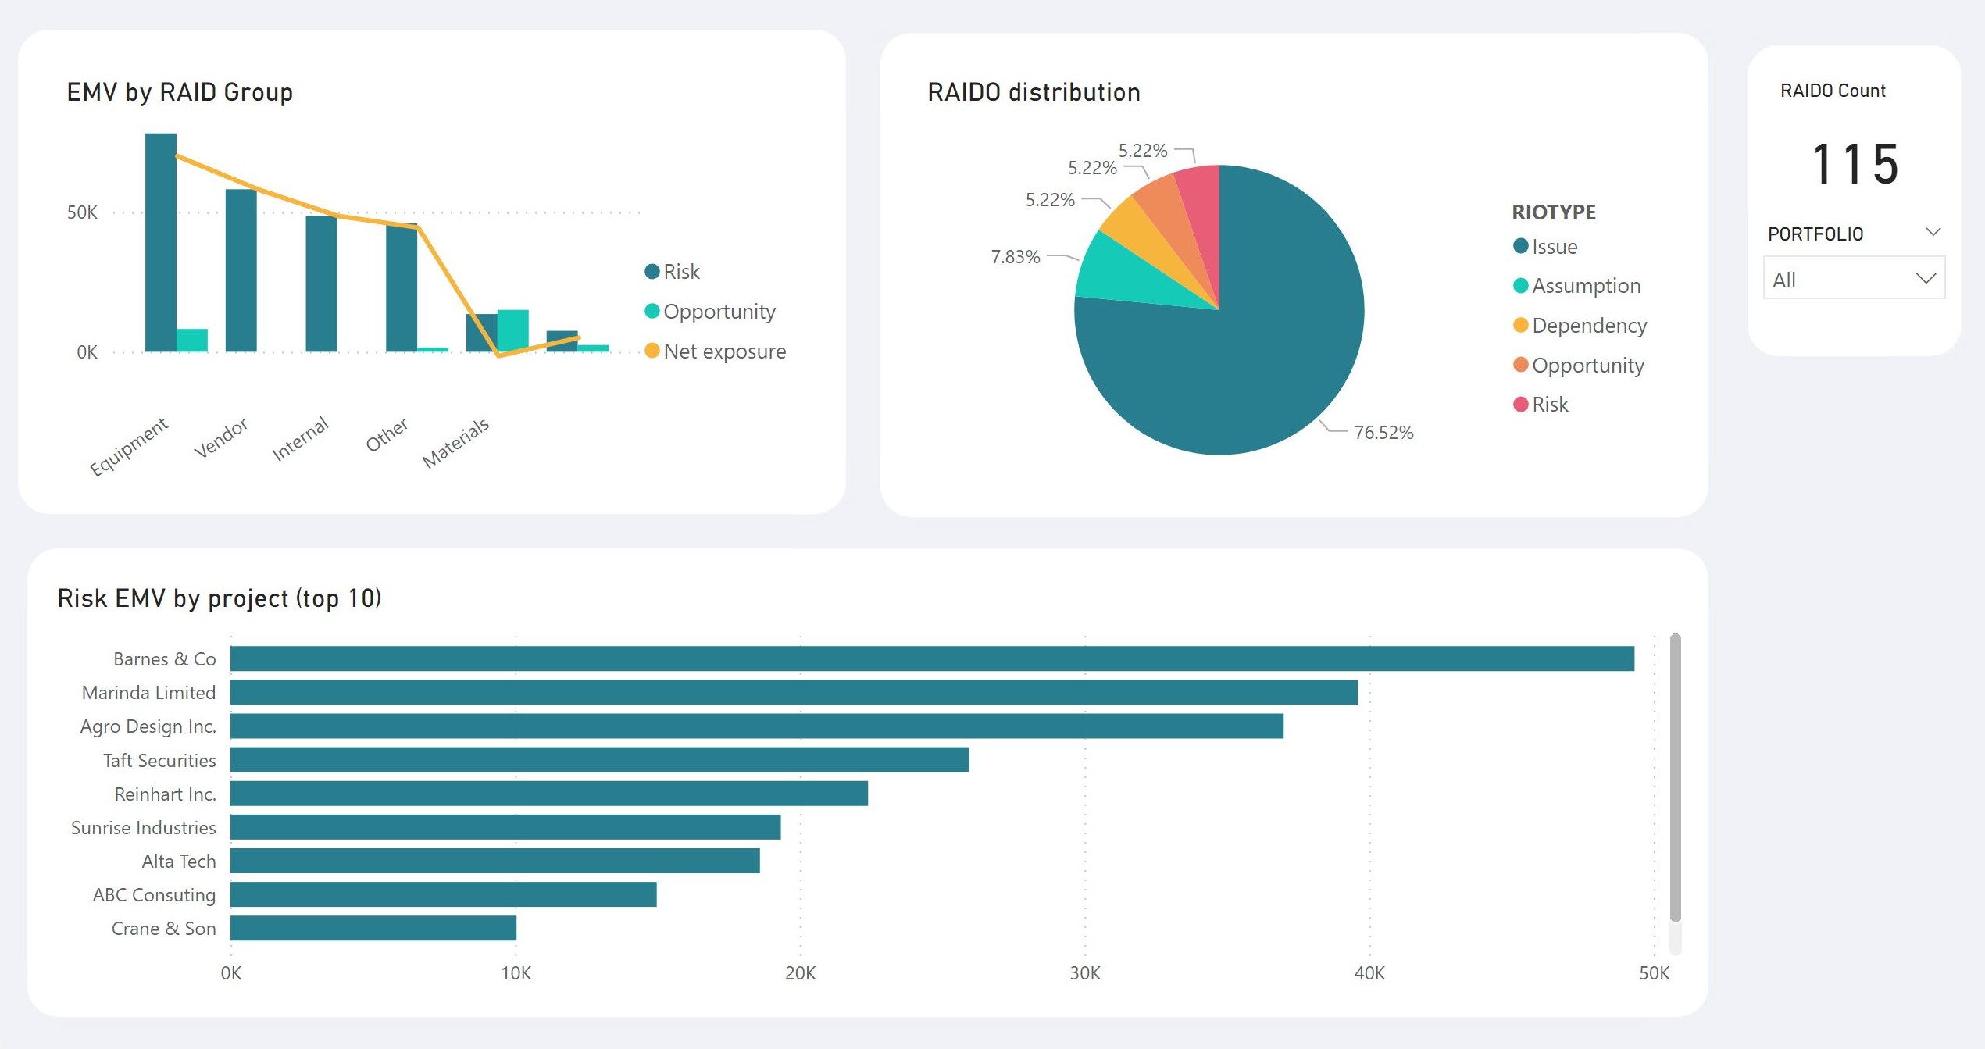This screenshot has width=1985, height=1049.
Task: Click the Opportunity legend entry under RIOTYPE
Action: click(x=1578, y=365)
